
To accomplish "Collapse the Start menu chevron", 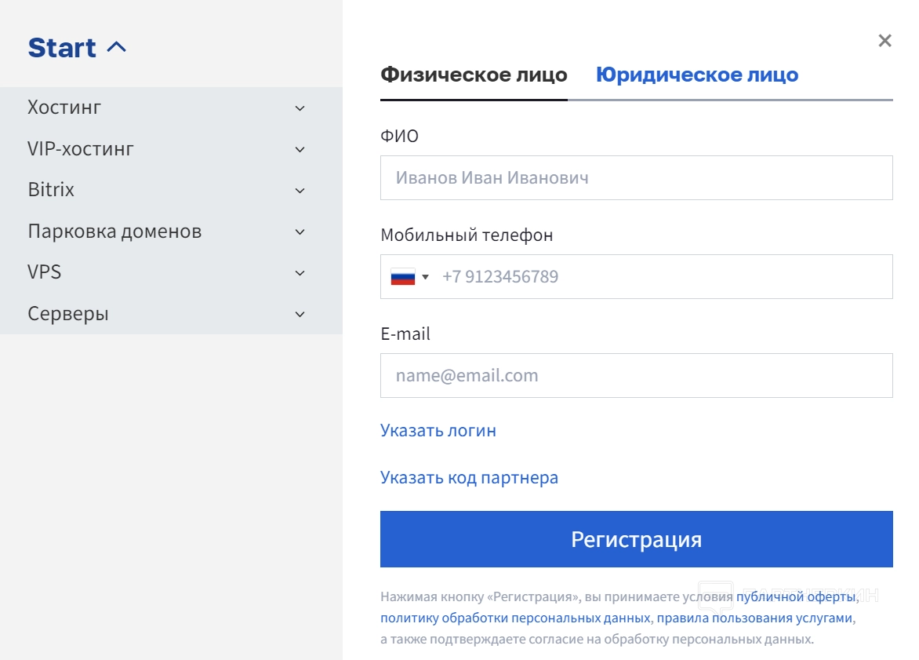I will point(116,47).
